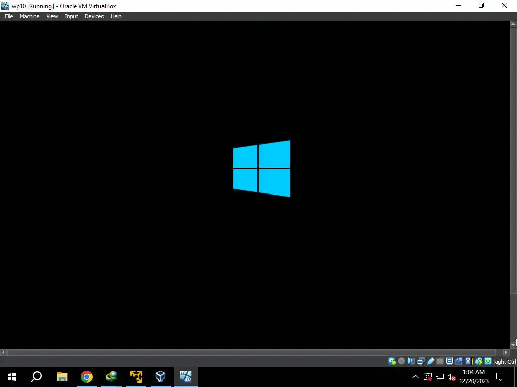Click the hard disk activity status icon
Image resolution: width=517 pixels, height=387 pixels.
point(392,361)
